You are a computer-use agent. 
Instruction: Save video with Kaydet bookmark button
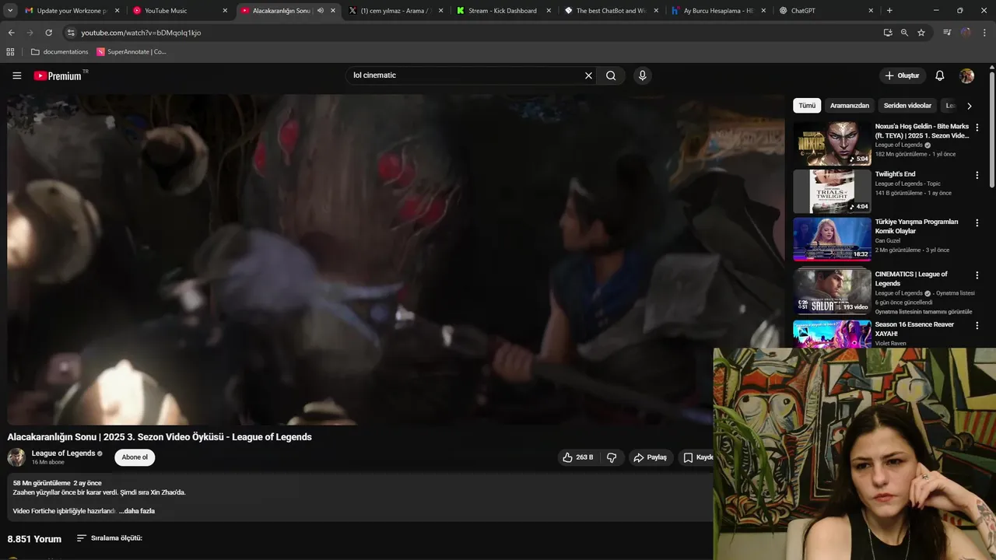(697, 457)
